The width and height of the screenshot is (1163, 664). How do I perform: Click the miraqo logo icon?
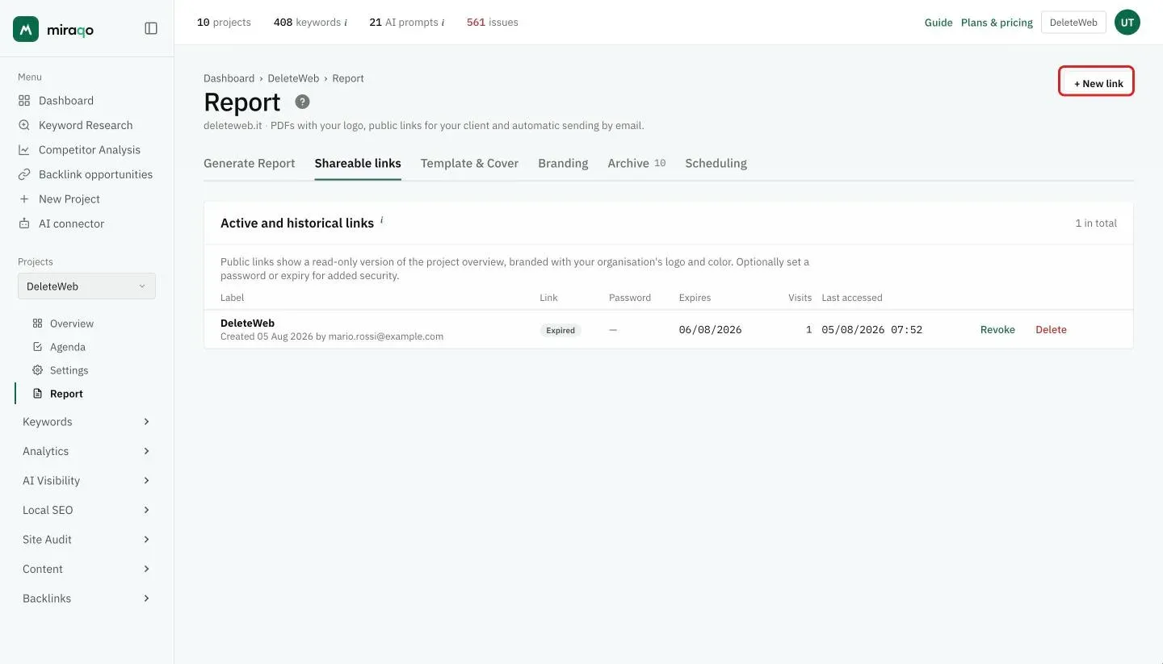pyautogui.click(x=26, y=29)
